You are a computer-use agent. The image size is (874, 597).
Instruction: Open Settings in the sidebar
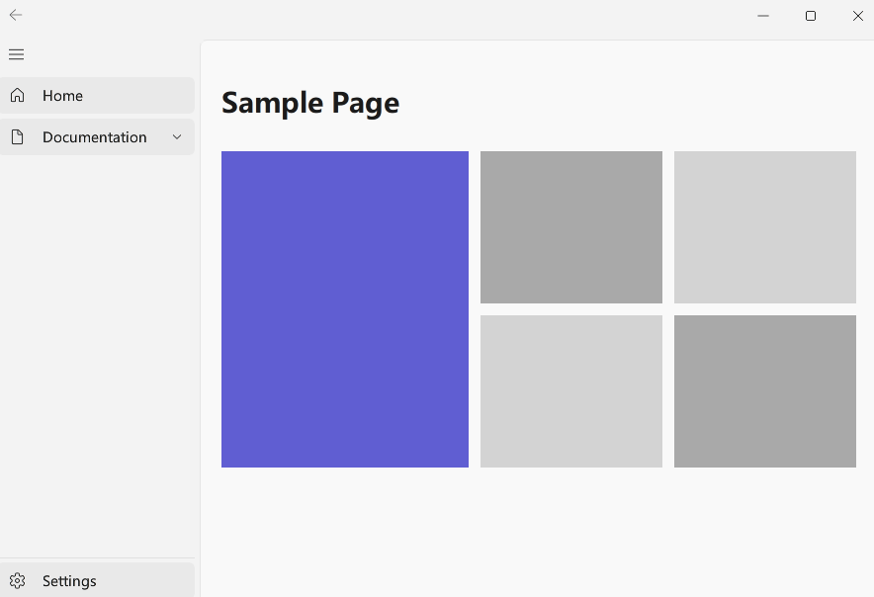pyautogui.click(x=97, y=580)
